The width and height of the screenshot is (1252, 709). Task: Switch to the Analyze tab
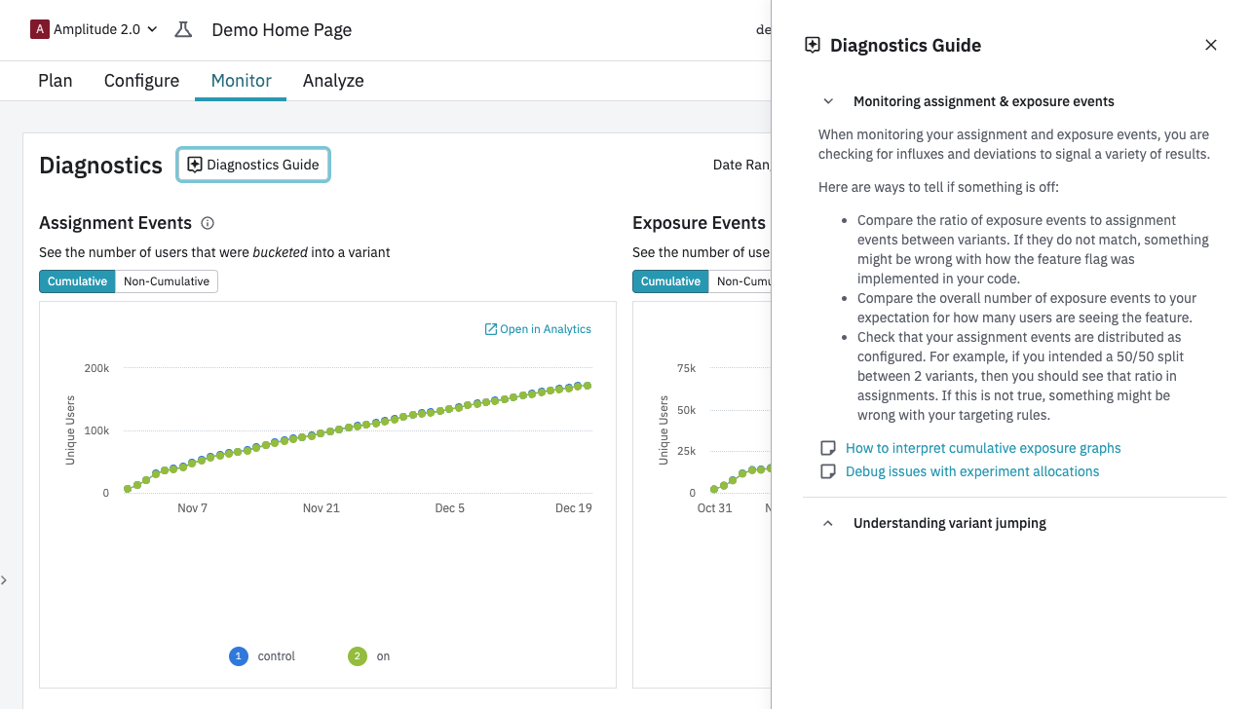tap(333, 81)
